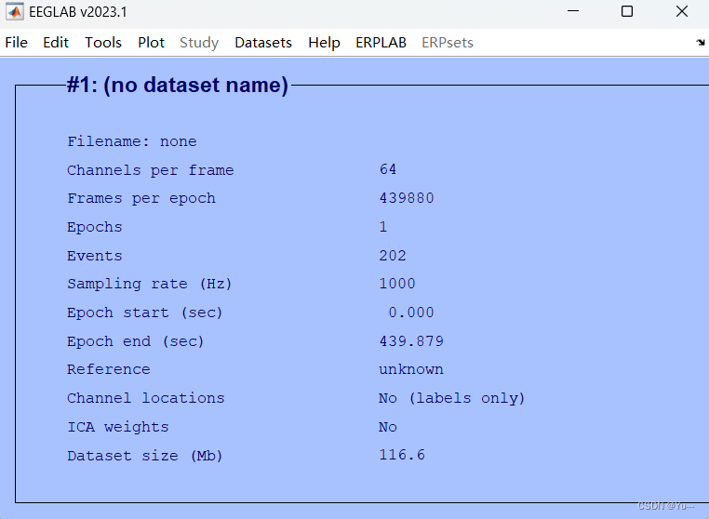
Task: Click the 'Frames per epoch' label
Action: (141, 198)
